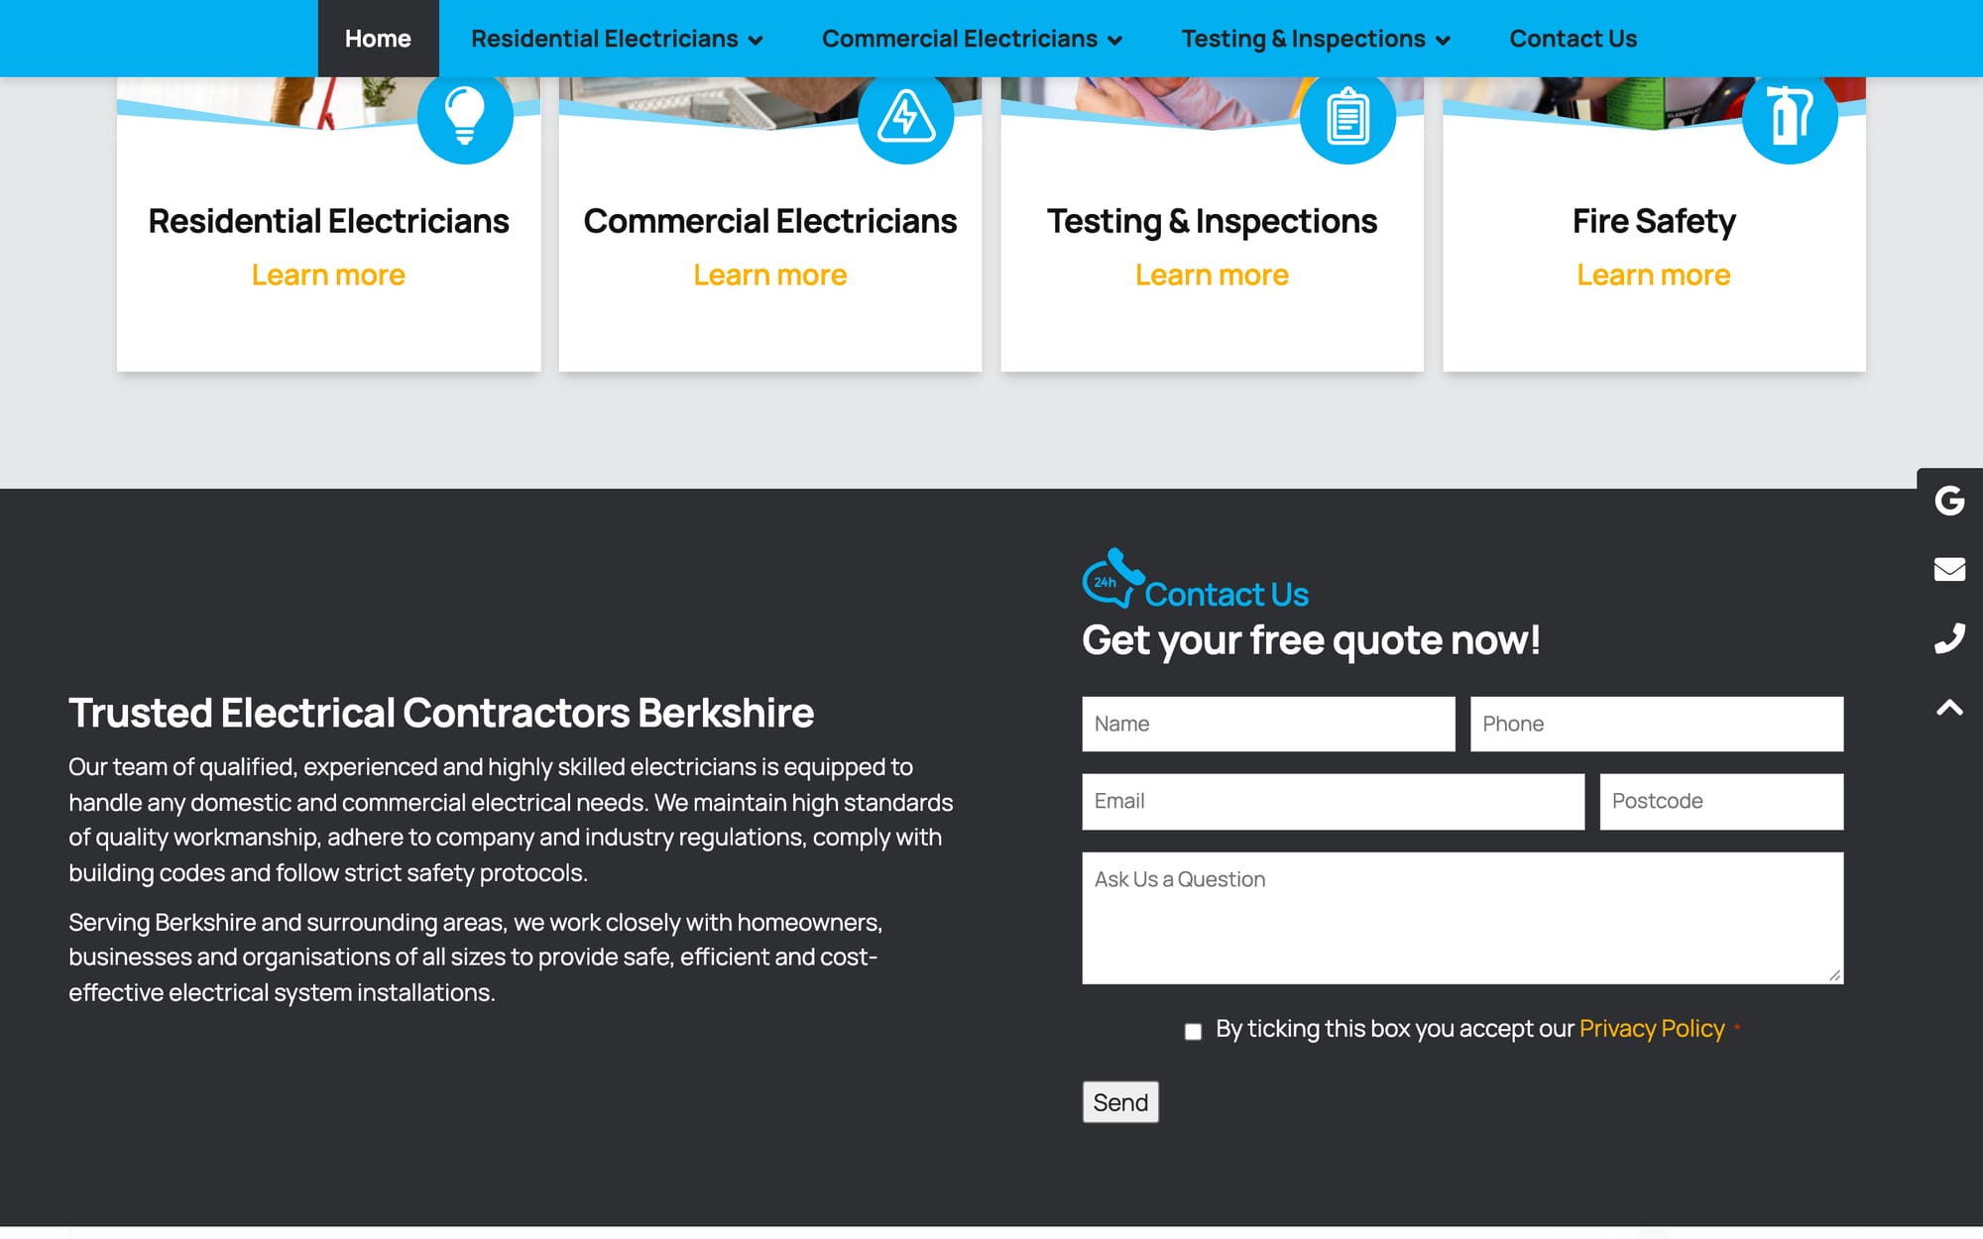Open Contact Us in the navigation bar
The image size is (1983, 1239).
coord(1573,39)
